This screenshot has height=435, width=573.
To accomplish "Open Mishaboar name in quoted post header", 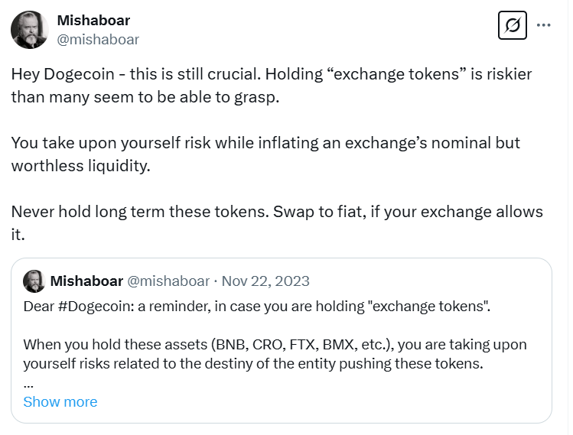I will (x=86, y=281).
